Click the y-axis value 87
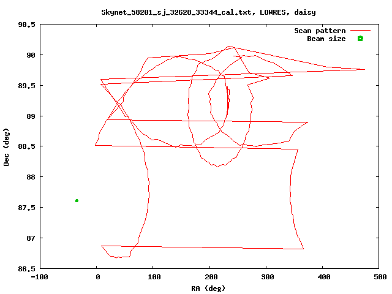The height and width of the screenshot is (294, 392). coord(31,238)
